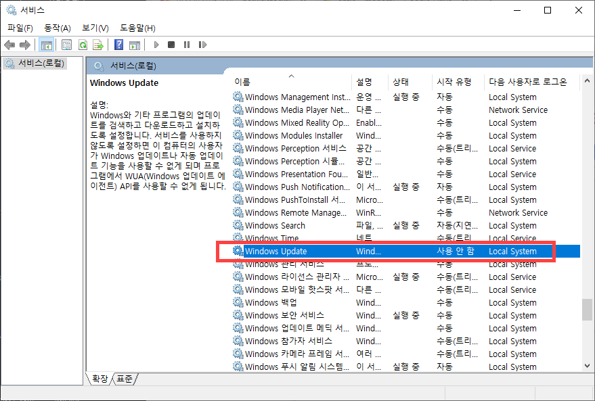Click the scrollbar up arrow in services list

[587, 80]
